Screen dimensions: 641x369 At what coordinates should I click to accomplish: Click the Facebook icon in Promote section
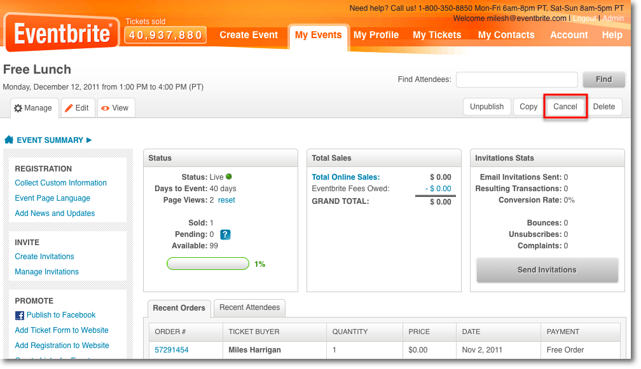click(19, 316)
